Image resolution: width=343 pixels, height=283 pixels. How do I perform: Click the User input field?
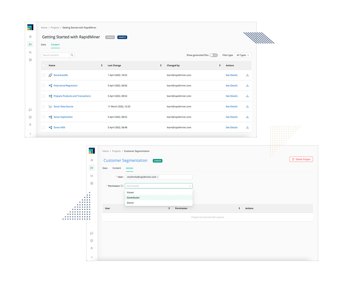click(159, 177)
